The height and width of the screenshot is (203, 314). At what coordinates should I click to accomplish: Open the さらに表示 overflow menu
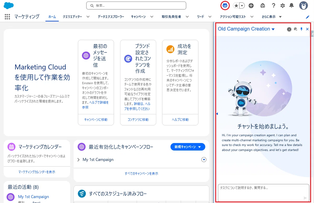(x=272, y=17)
